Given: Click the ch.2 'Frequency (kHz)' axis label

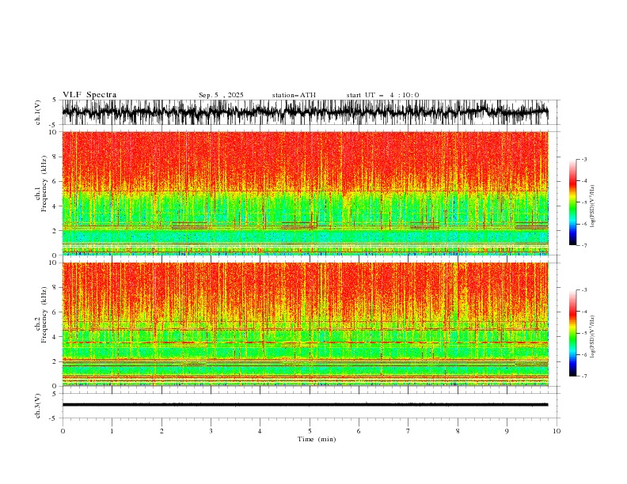Looking at the screenshot, I should (44, 315).
